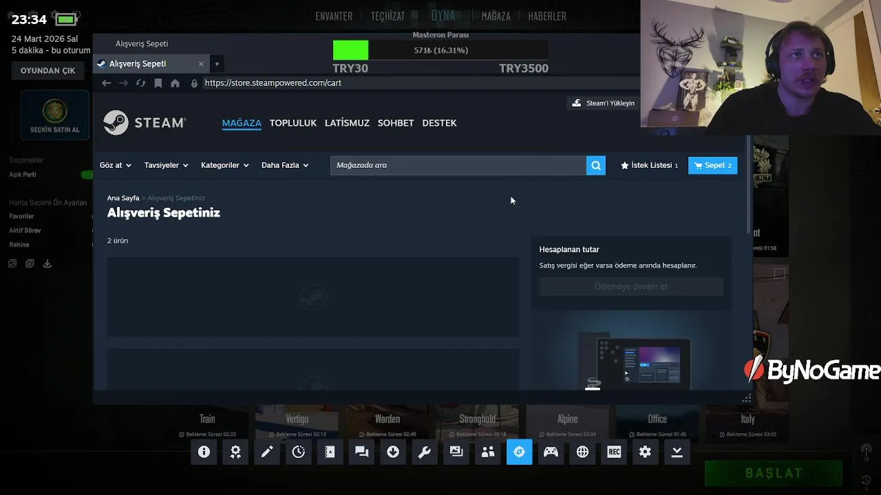Switch to ENVANTER tab in game menu
This screenshot has width=881, height=495.
click(x=334, y=16)
